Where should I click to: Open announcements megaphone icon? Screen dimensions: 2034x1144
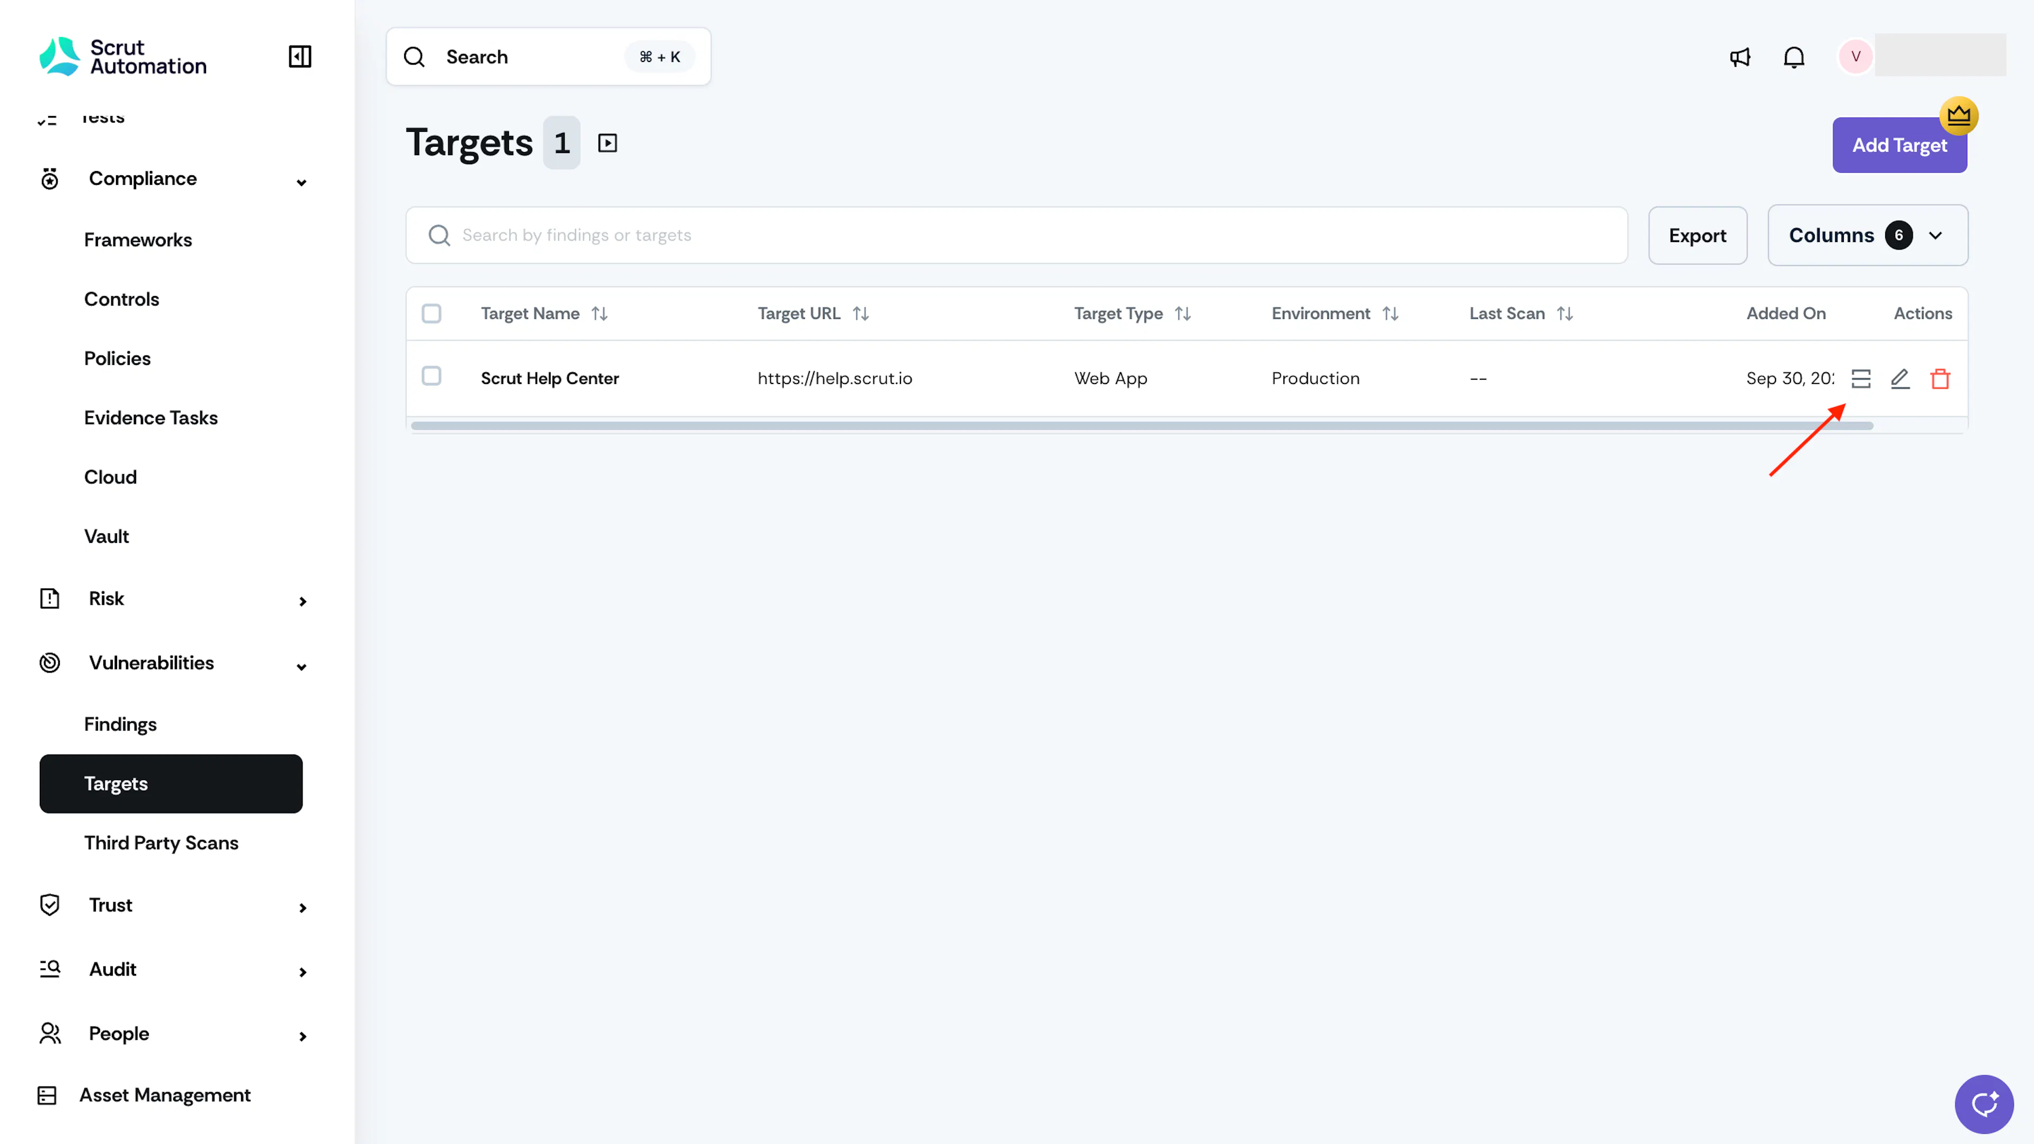(1739, 57)
